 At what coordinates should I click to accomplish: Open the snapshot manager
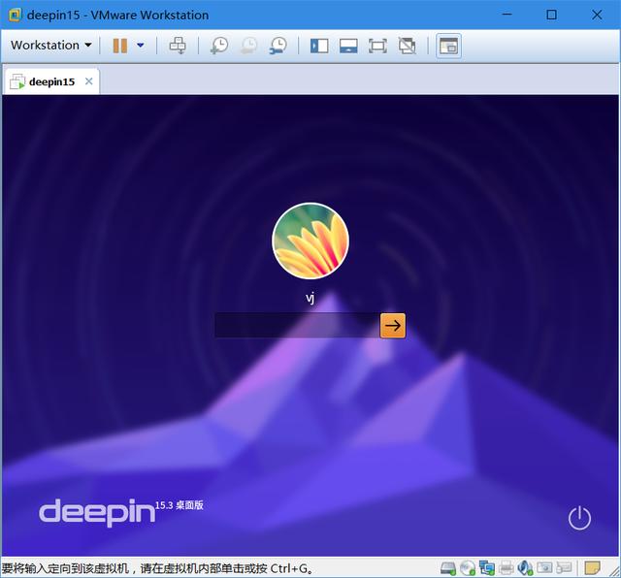278,46
